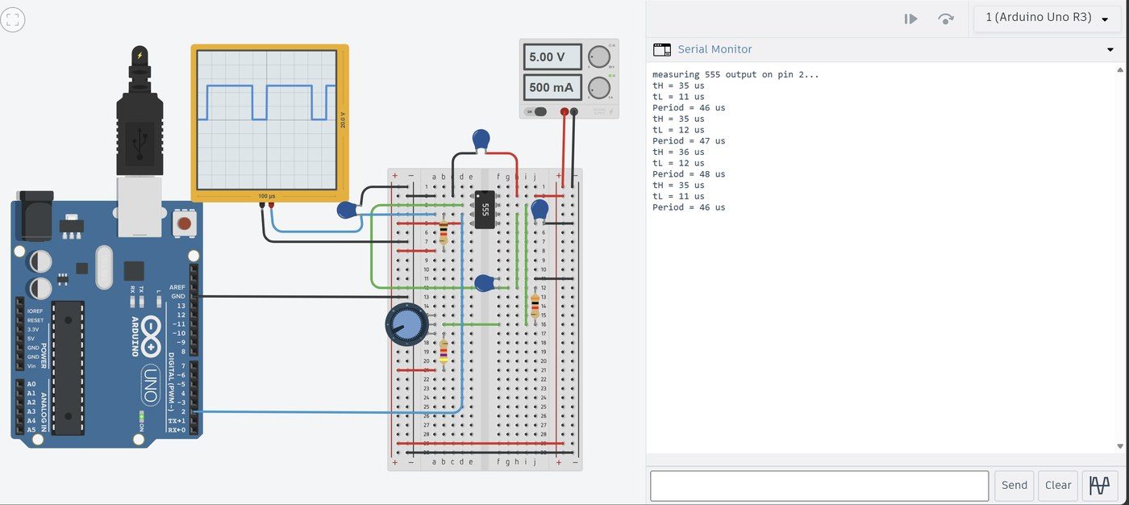This screenshot has height=505, width=1129.
Task: Select the resistor left of the 555
Action: pyautogui.click(x=444, y=235)
